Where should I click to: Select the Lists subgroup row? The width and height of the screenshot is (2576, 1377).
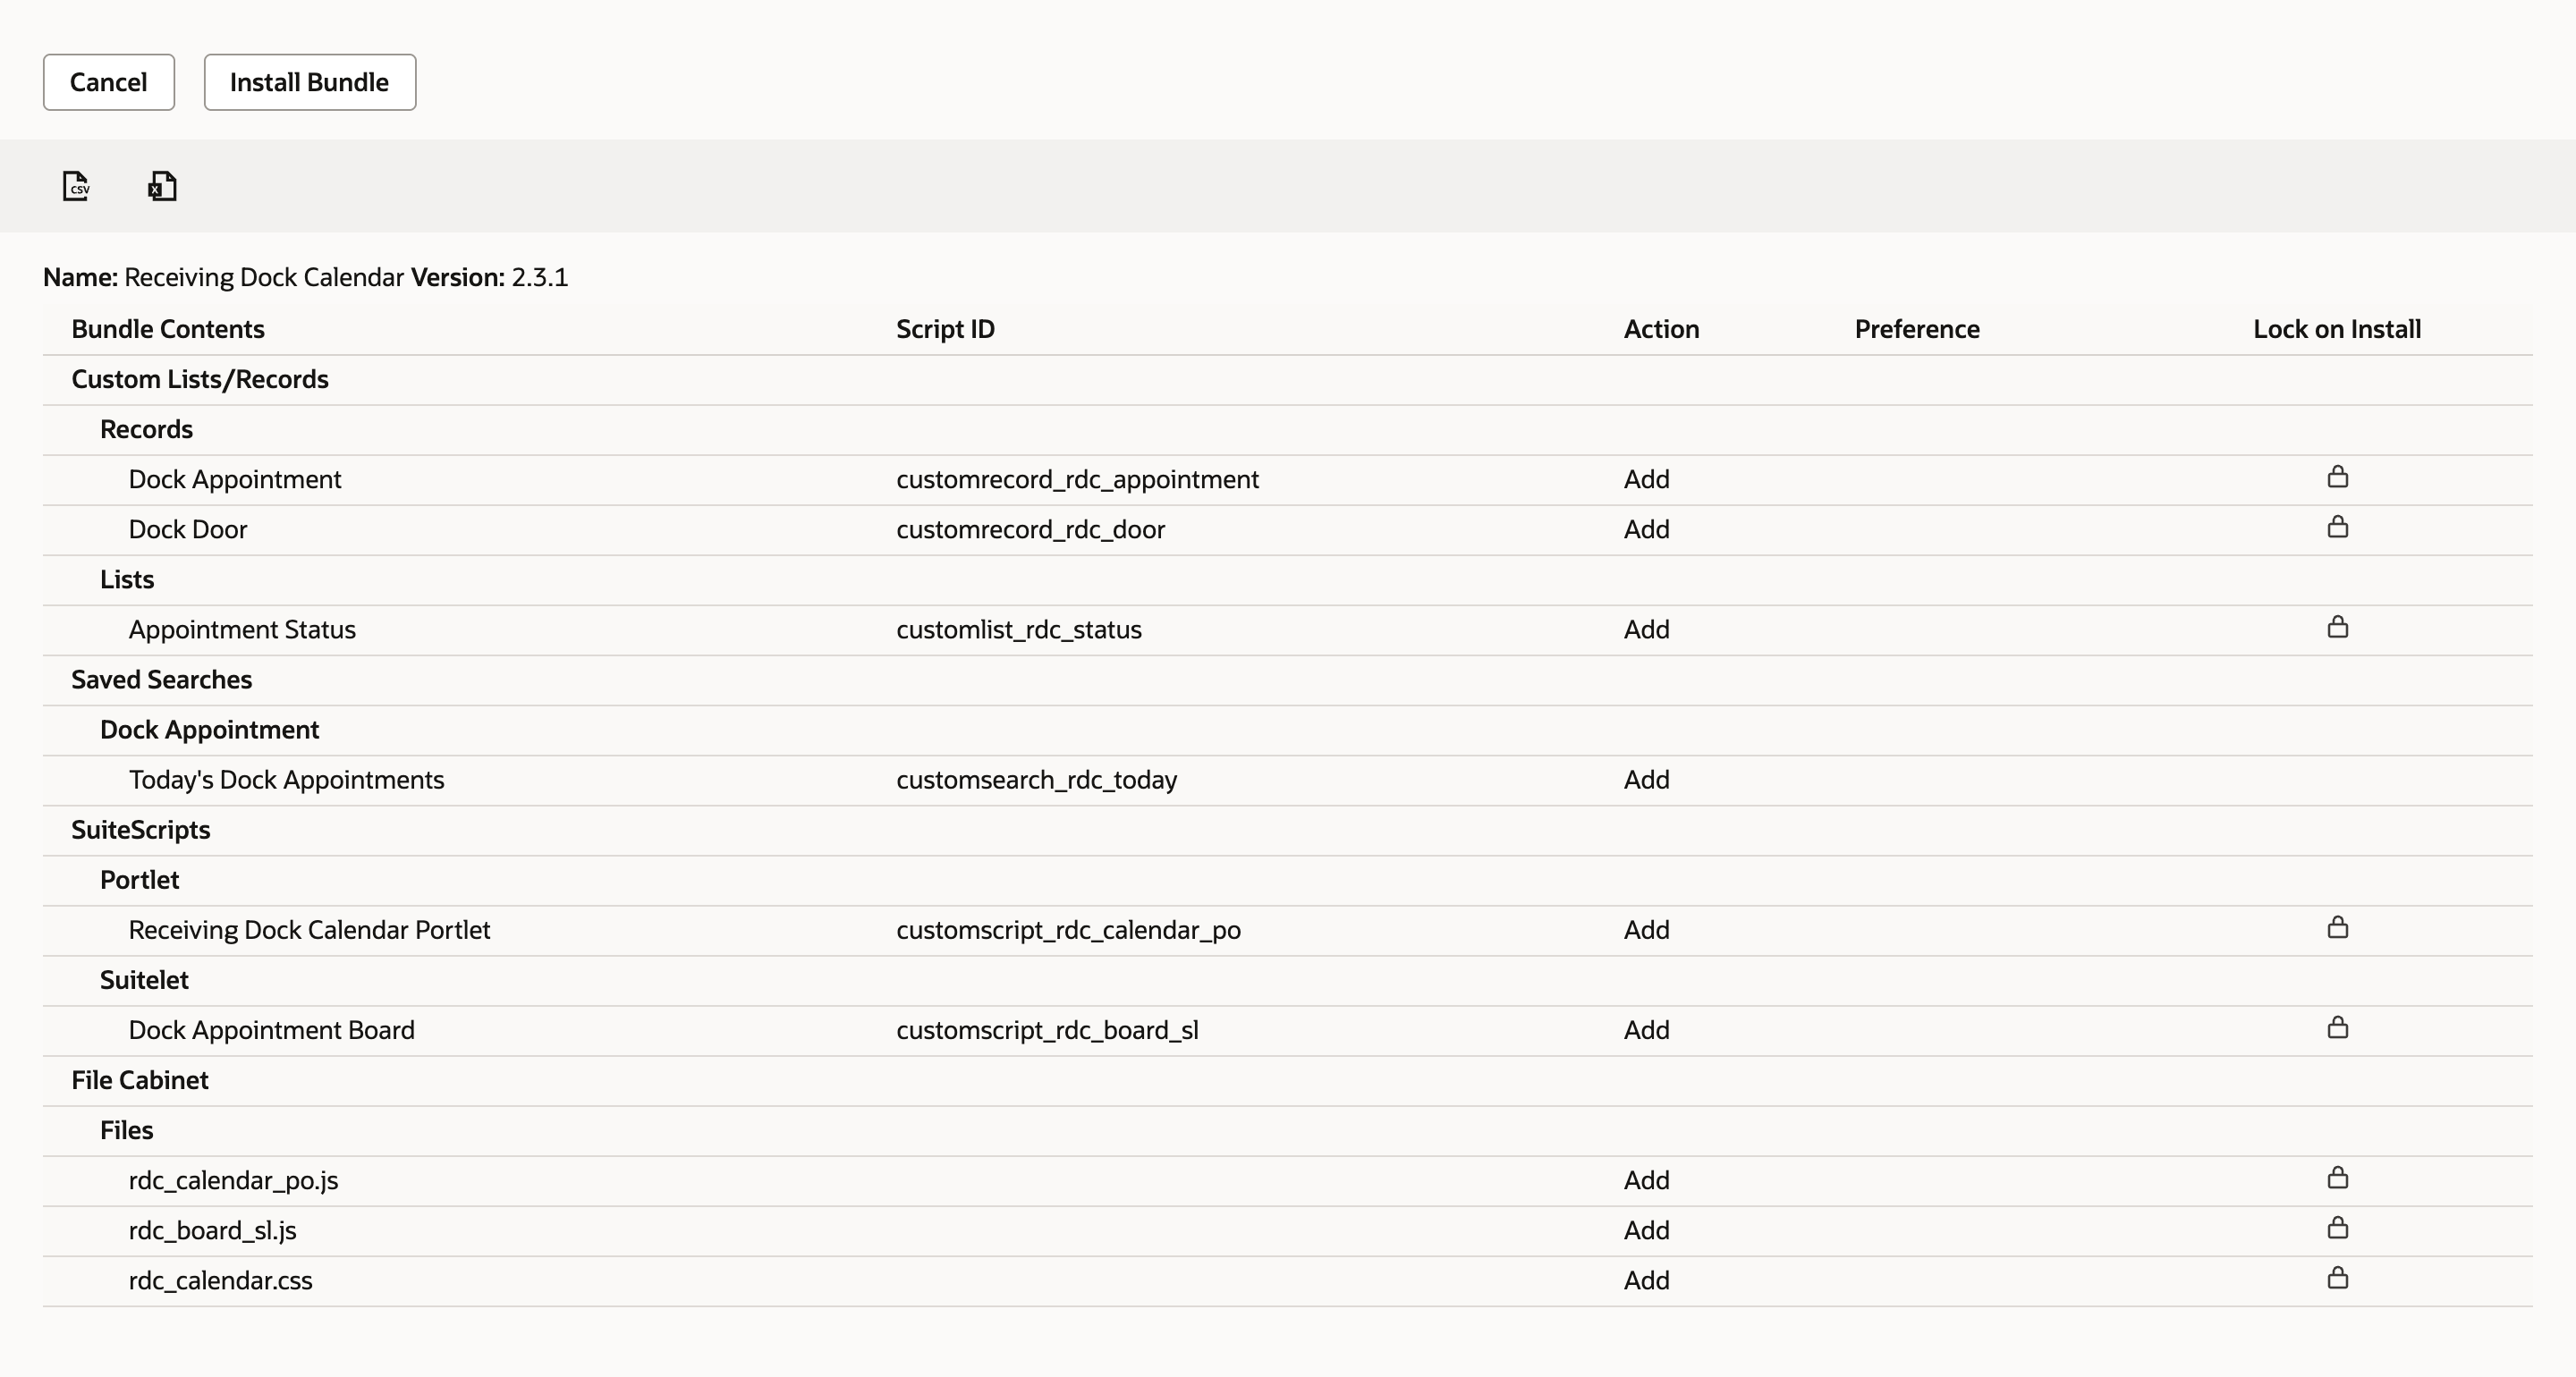click(x=1288, y=580)
